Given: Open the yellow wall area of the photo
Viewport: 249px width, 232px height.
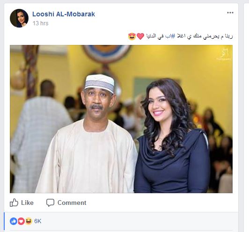Looking at the screenshot, I should [x=190, y=64].
